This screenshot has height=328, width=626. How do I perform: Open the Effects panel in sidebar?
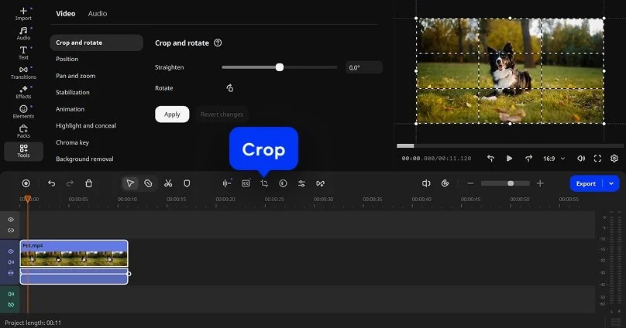23,92
